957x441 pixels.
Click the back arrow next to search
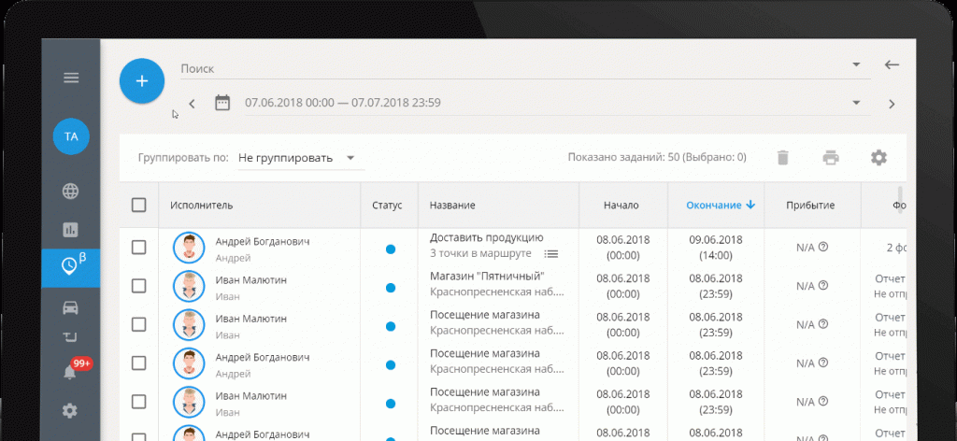click(892, 64)
